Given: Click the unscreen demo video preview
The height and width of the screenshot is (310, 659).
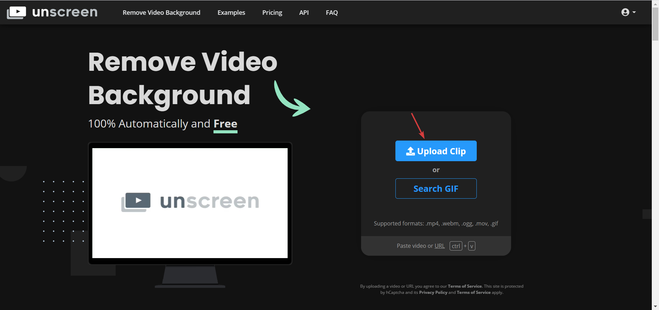Looking at the screenshot, I should pos(190,203).
